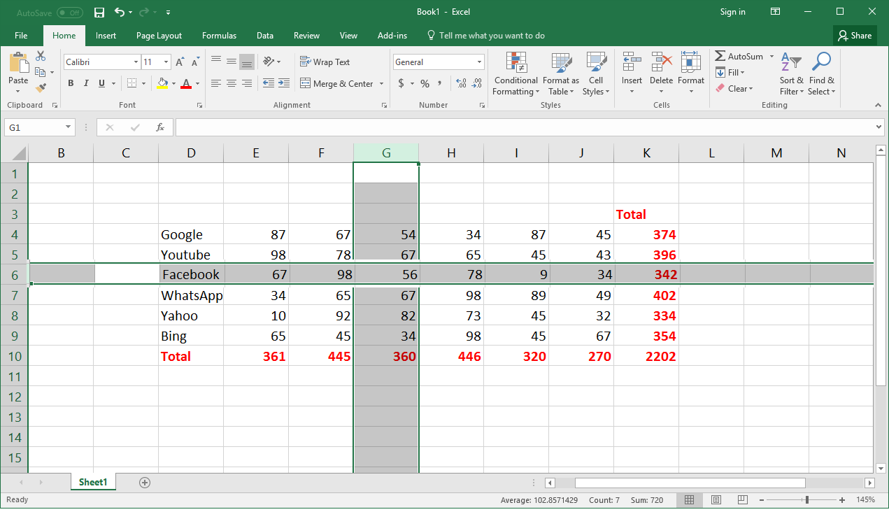The width and height of the screenshot is (889, 512).
Task: Open the Review ribbon tab
Action: tap(306, 35)
